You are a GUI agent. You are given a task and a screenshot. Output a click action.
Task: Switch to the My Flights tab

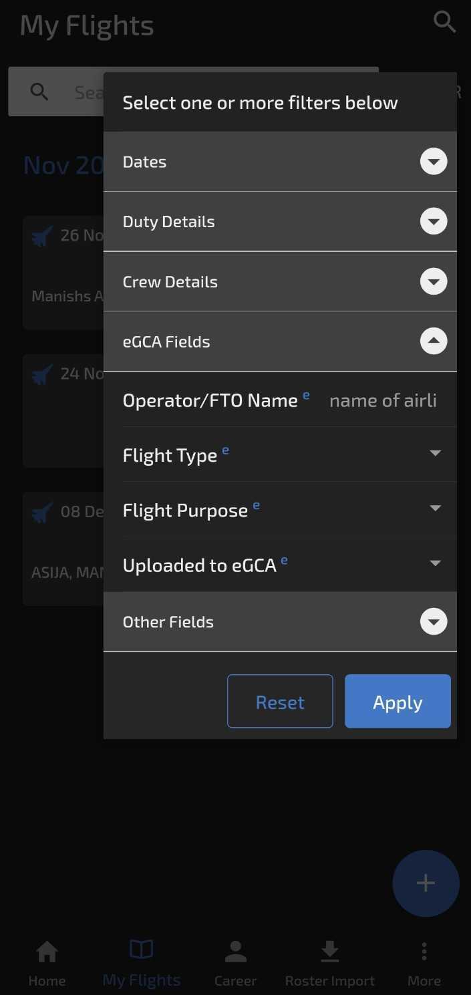[x=141, y=962]
